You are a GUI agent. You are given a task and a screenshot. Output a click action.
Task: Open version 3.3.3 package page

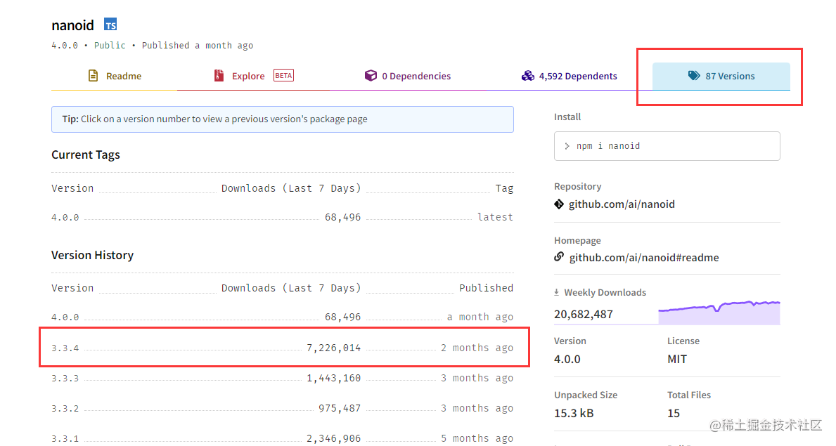pyautogui.click(x=65, y=379)
